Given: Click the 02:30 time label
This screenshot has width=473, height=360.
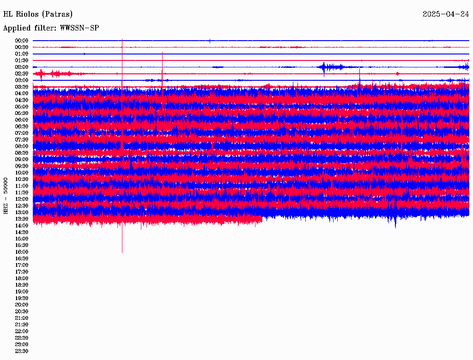Looking at the screenshot, I should click(22, 73).
